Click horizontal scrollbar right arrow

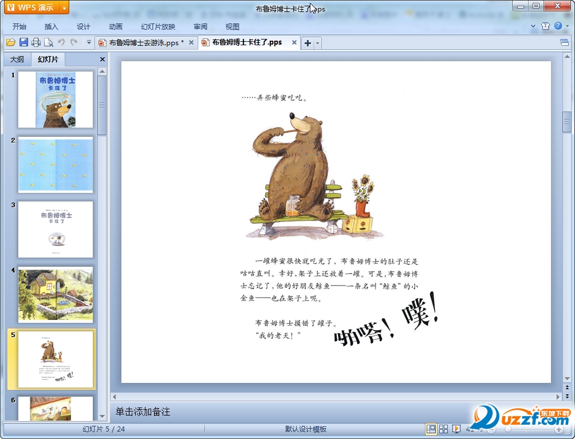click(558, 397)
